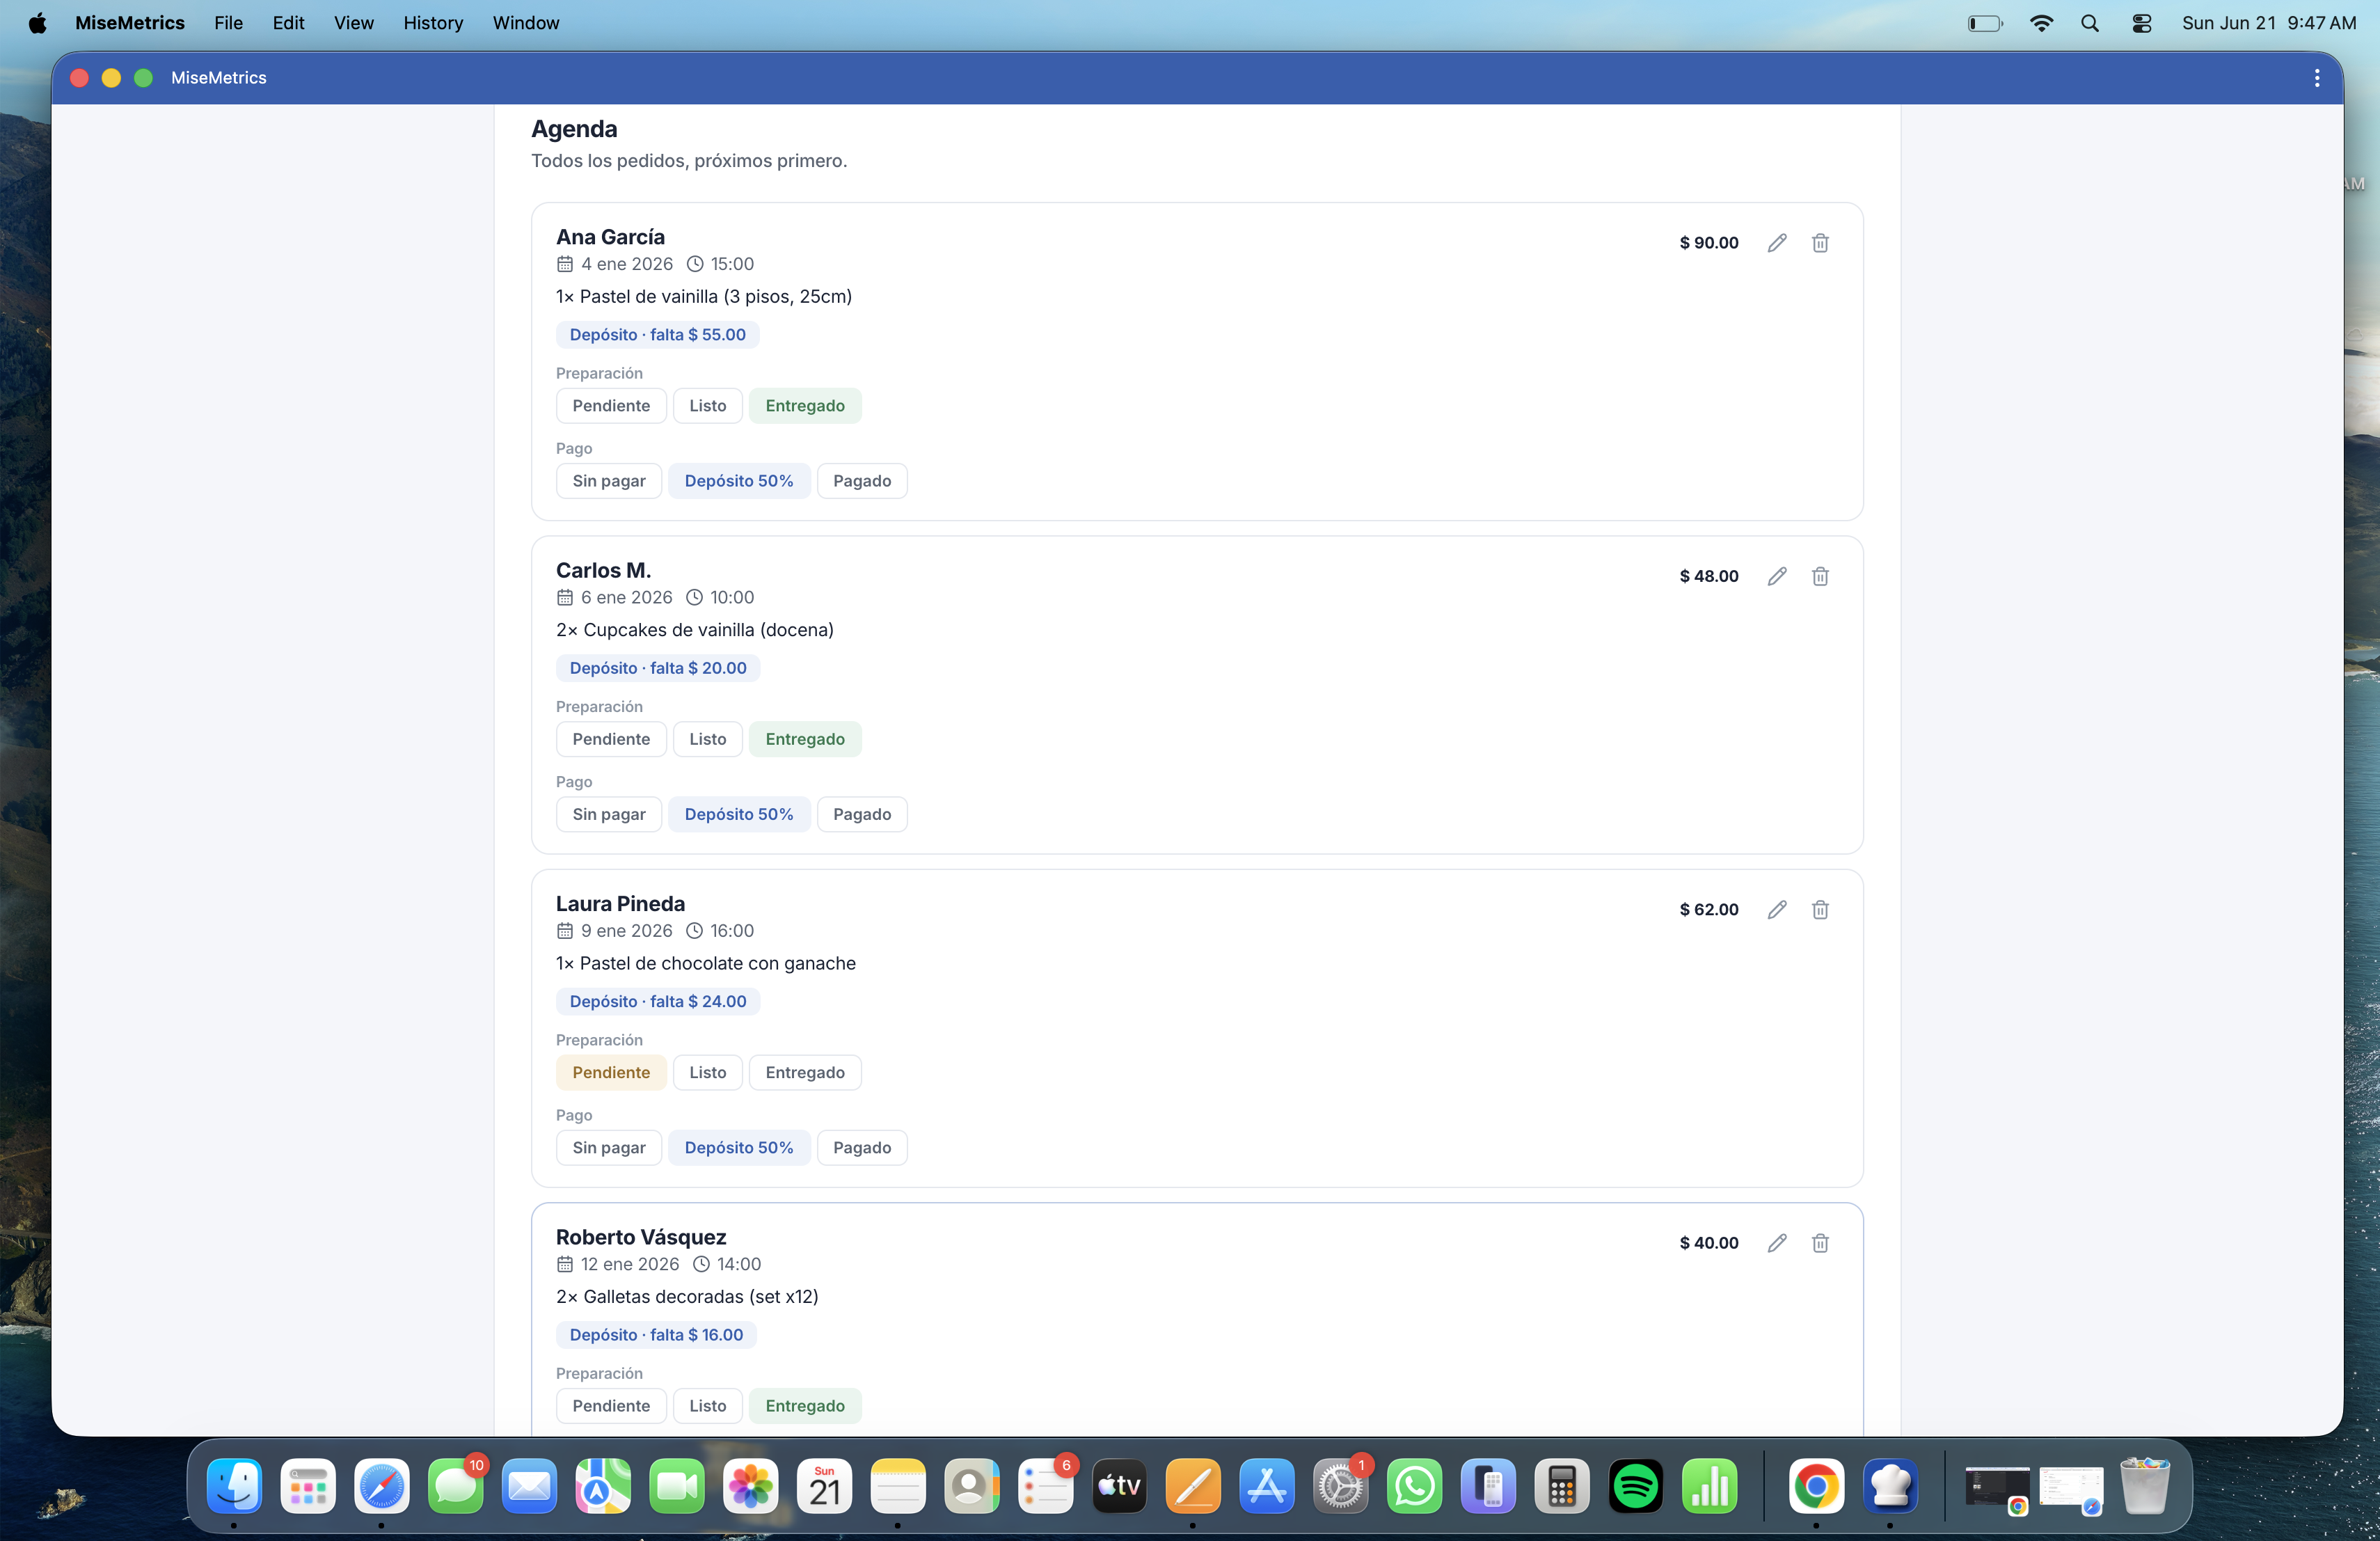Edit Carlos M.'s order with pencil icon
The width and height of the screenshot is (2380, 1541).
click(x=1776, y=576)
